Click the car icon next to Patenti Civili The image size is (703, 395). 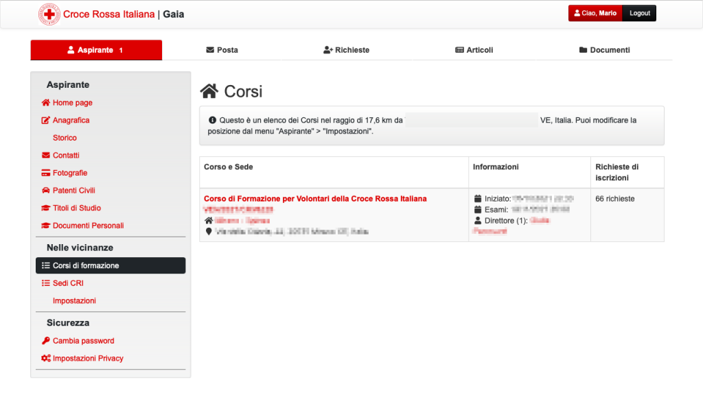pyautogui.click(x=46, y=191)
